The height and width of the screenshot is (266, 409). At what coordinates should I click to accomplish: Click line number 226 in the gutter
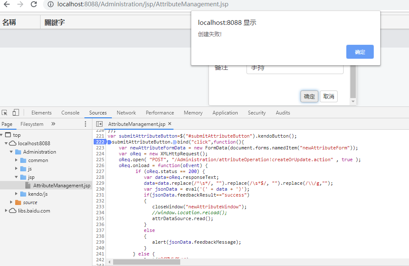click(x=100, y=165)
